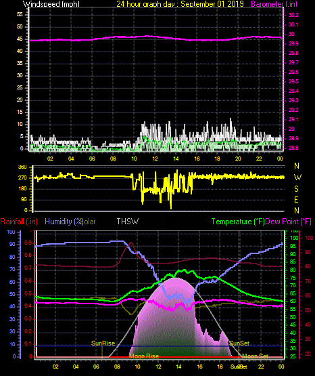The image size is (315, 376).
Task: Click the 270 degree label on direction axis
Action: pos(22,178)
